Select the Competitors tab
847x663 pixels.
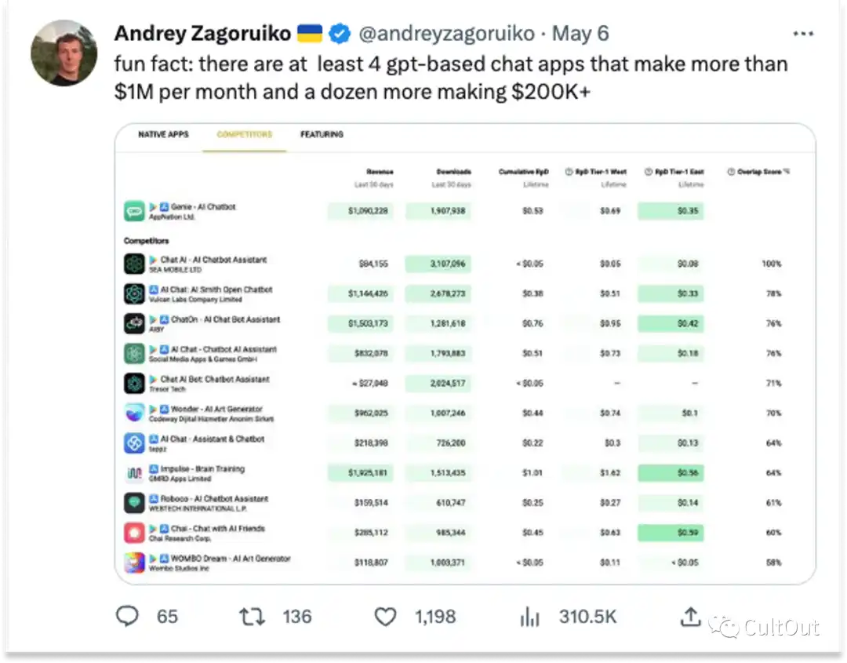(x=244, y=134)
